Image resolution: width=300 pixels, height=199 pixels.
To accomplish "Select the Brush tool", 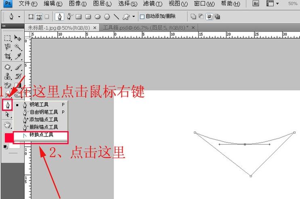I will [x=18, y=67].
